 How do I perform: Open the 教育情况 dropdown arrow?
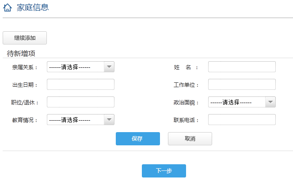(x=109, y=119)
